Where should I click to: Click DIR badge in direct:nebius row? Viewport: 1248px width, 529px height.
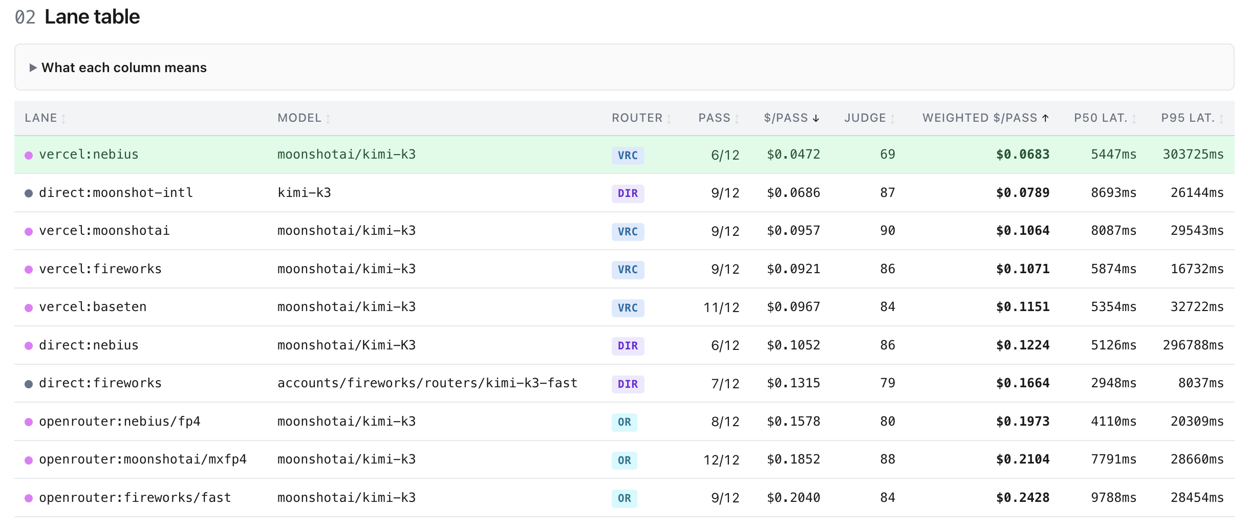pos(628,346)
